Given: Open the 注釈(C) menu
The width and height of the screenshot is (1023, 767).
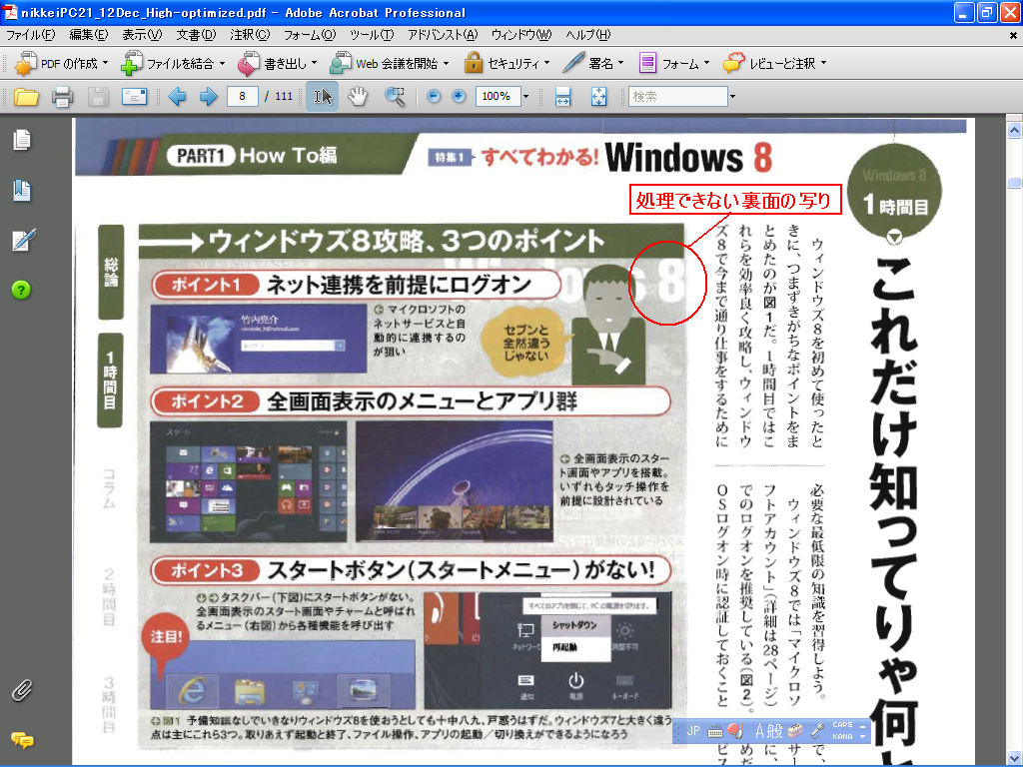Looking at the screenshot, I should (x=249, y=35).
